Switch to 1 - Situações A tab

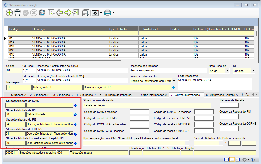pyautogui.click(x=17, y=95)
